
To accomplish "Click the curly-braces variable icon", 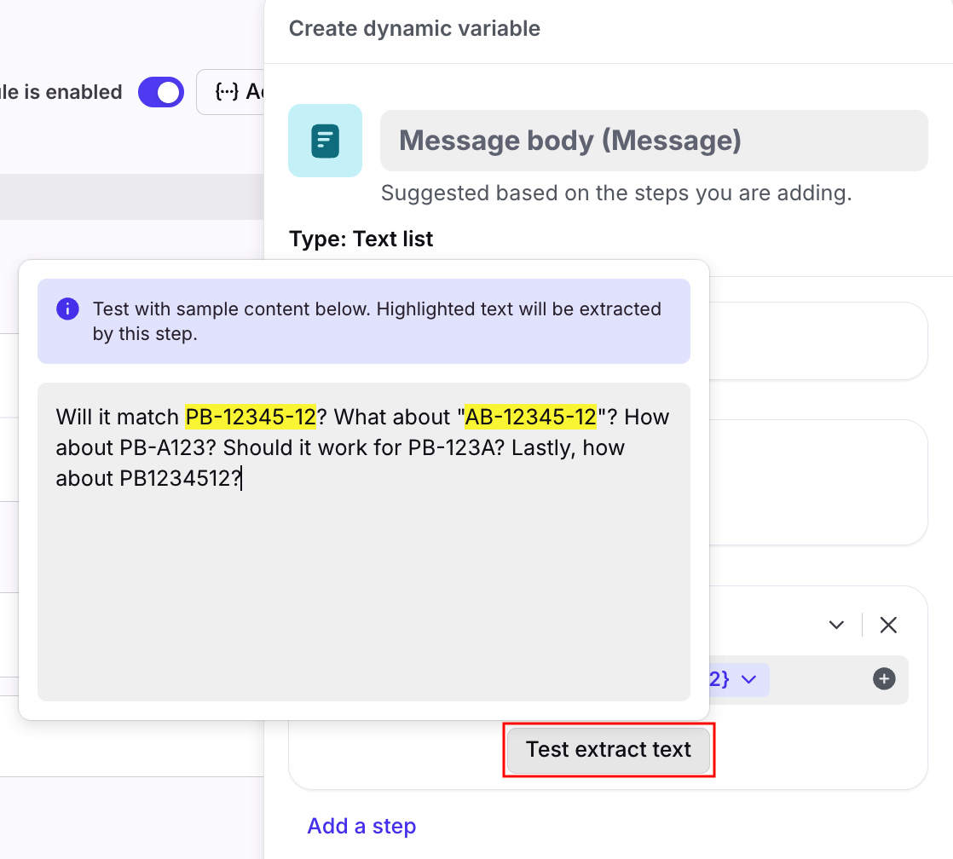I will (x=227, y=92).
